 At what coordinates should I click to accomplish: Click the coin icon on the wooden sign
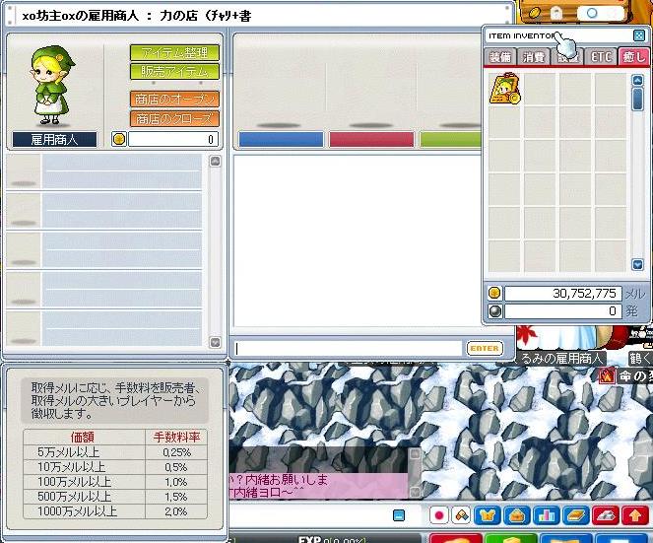point(535,14)
